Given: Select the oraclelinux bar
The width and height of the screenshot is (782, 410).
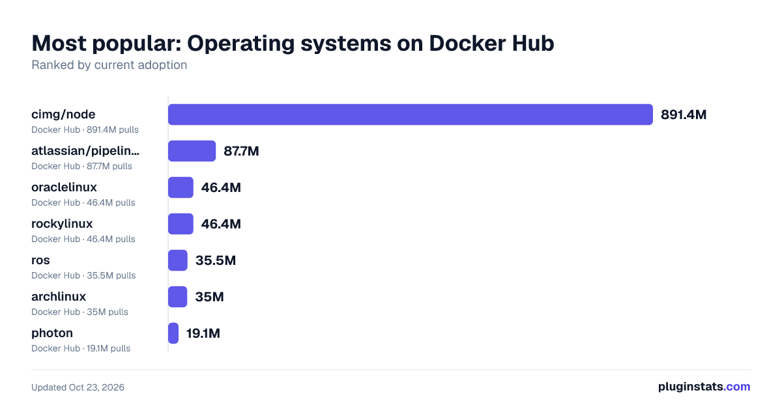Looking at the screenshot, I should (x=181, y=187).
